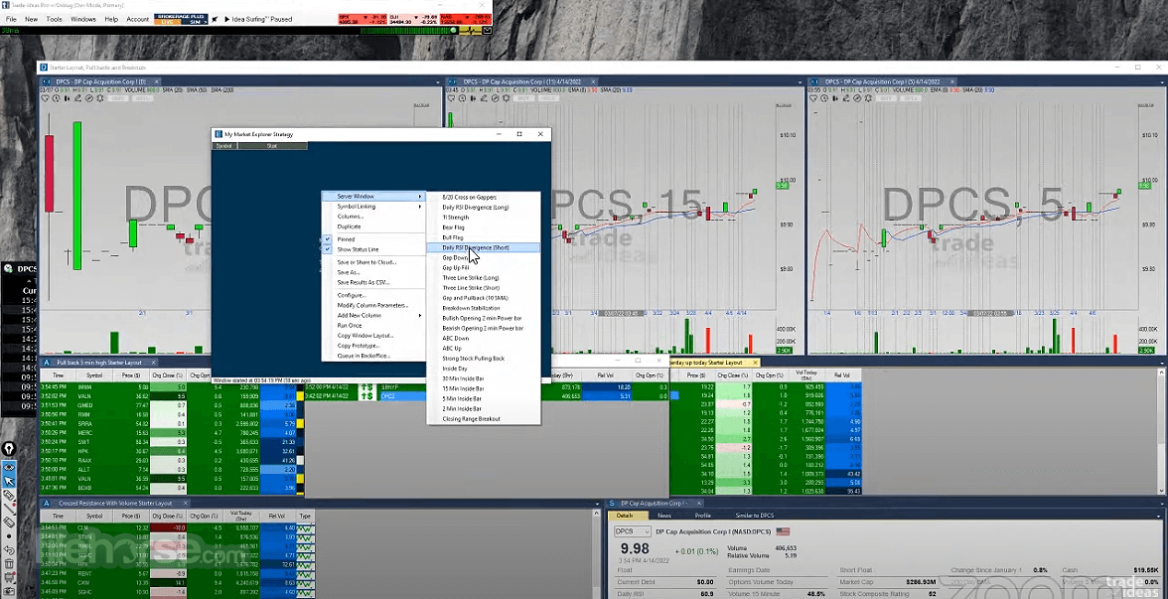Select Daily RSI Divergence (Short) strategy
Viewport: 1168px width, 599px height.
coord(484,247)
